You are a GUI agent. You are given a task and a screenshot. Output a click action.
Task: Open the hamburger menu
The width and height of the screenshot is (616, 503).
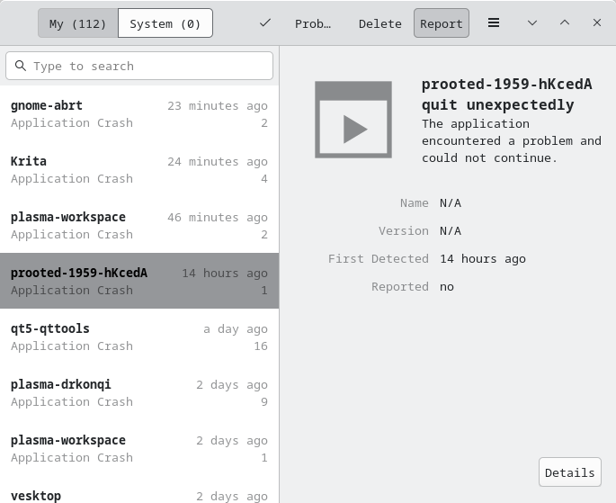494,23
